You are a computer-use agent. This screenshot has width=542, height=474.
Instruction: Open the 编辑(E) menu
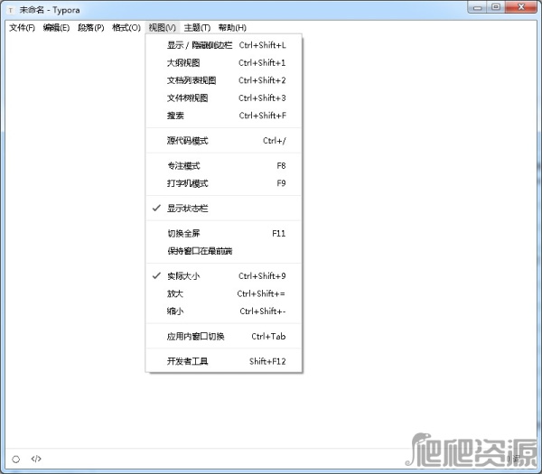[56, 27]
